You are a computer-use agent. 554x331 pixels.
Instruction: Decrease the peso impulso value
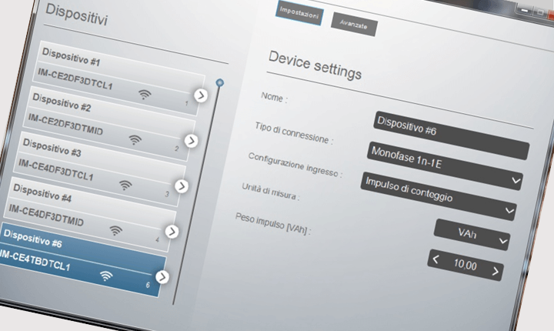coord(436,260)
